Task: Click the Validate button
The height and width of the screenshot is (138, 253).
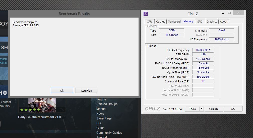Action: coord(214,109)
